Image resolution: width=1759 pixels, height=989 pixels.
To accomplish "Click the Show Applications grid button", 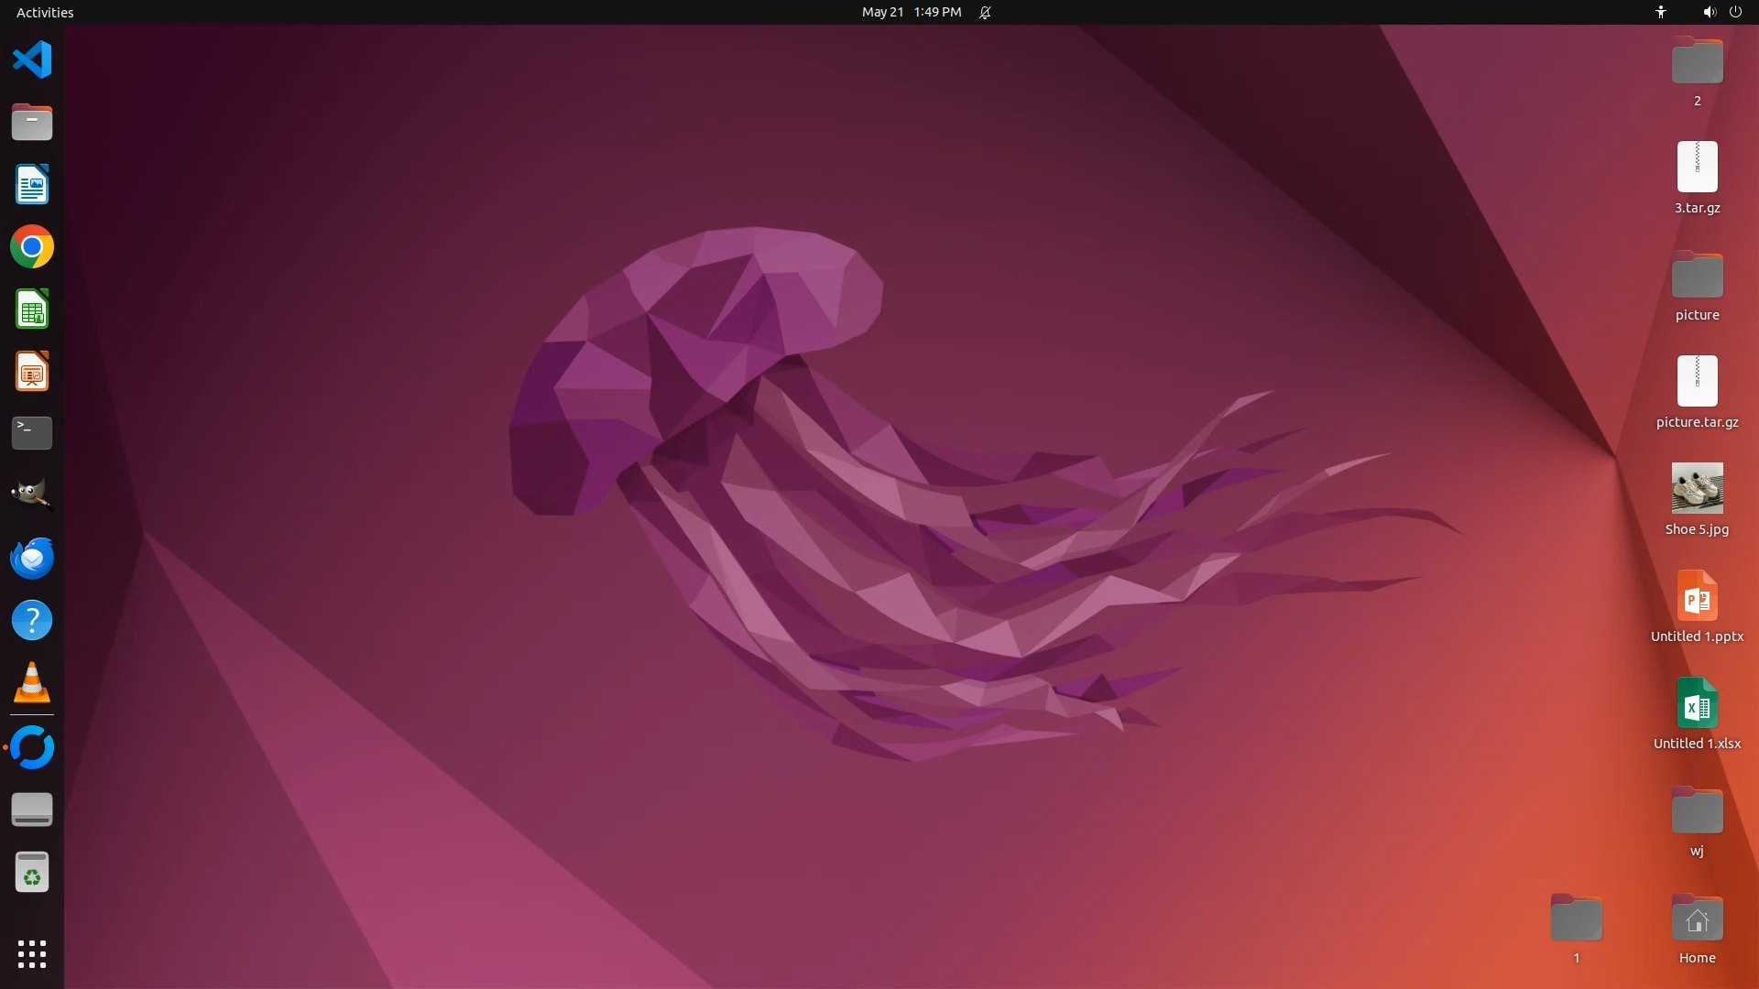I will [32, 954].
